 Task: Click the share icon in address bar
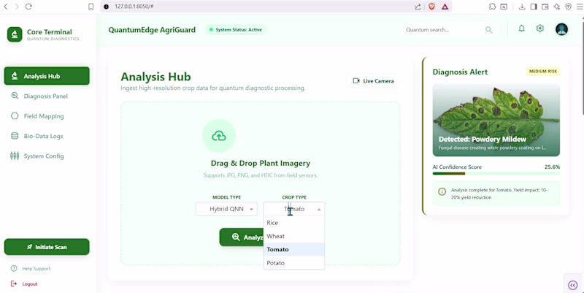[x=418, y=7]
